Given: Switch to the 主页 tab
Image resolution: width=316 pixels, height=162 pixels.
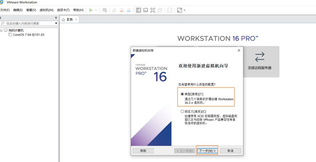Looking at the screenshot, I should pos(69,19).
